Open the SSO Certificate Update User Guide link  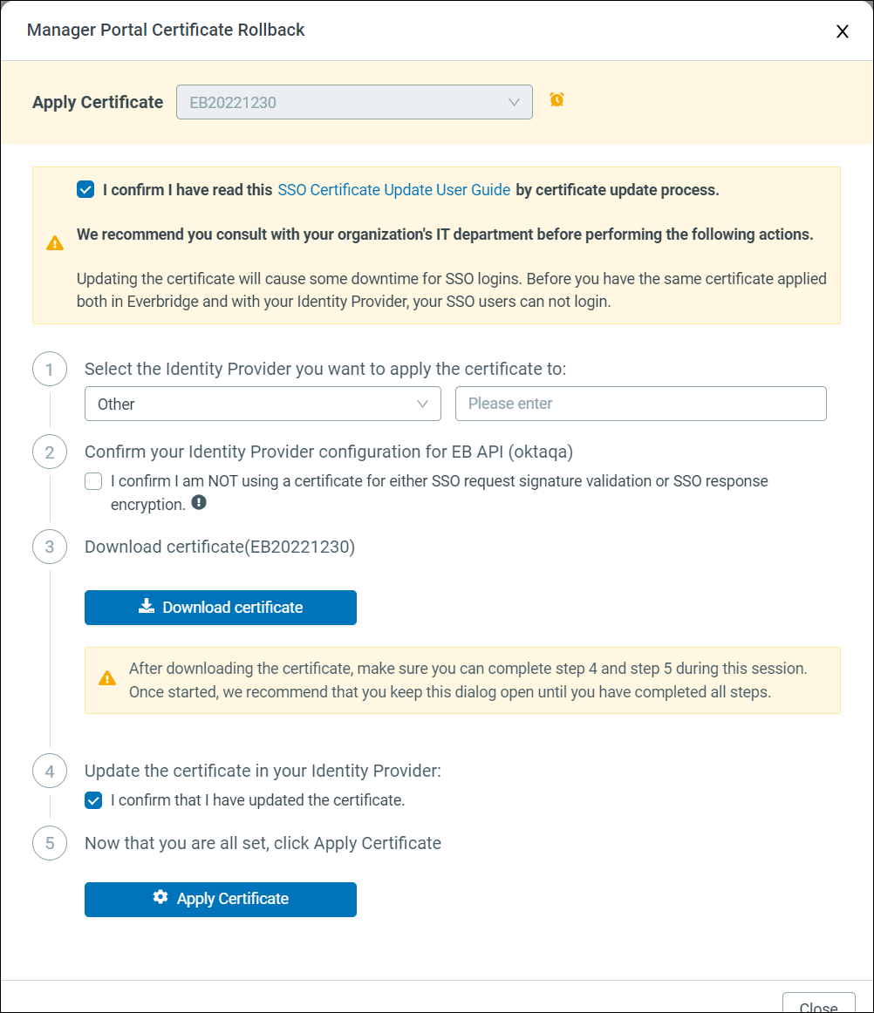tap(393, 190)
